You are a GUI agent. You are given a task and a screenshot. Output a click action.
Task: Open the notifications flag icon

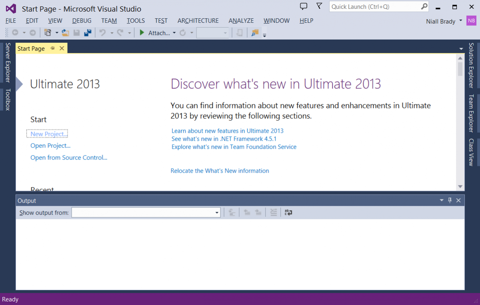319,6
